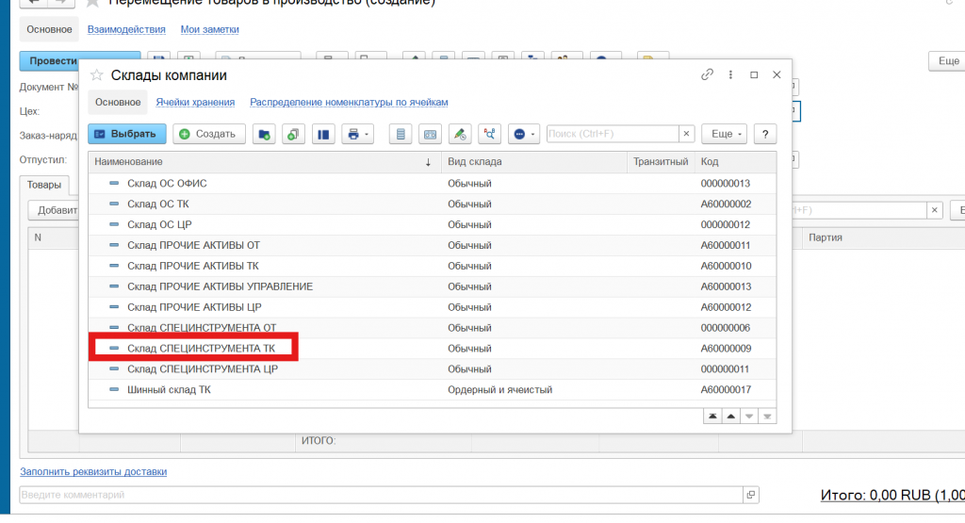Image resolution: width=965 pixels, height=523 pixels.
Task: Click the scroll to first row arrow icon
Action: coord(712,417)
